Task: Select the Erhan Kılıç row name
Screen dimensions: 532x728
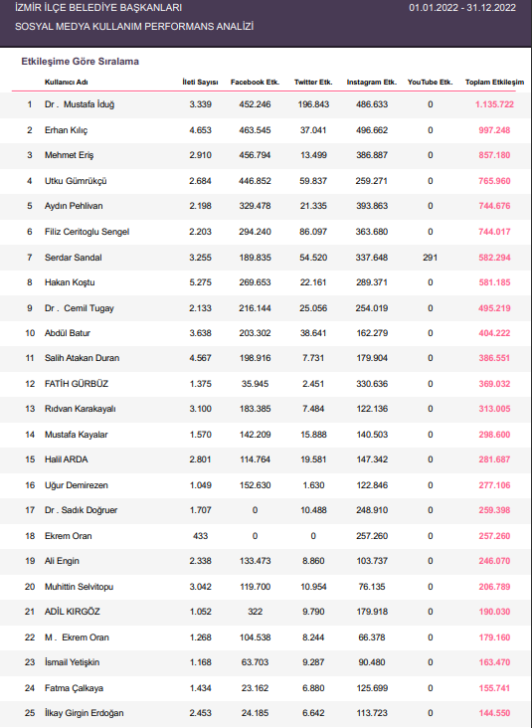Action: pos(66,130)
